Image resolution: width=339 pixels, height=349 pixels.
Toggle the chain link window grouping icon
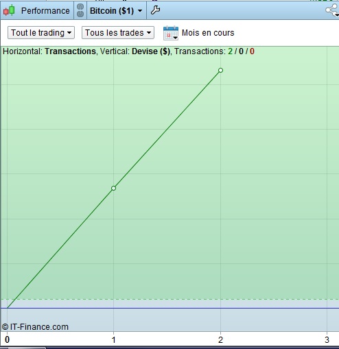(80, 10)
